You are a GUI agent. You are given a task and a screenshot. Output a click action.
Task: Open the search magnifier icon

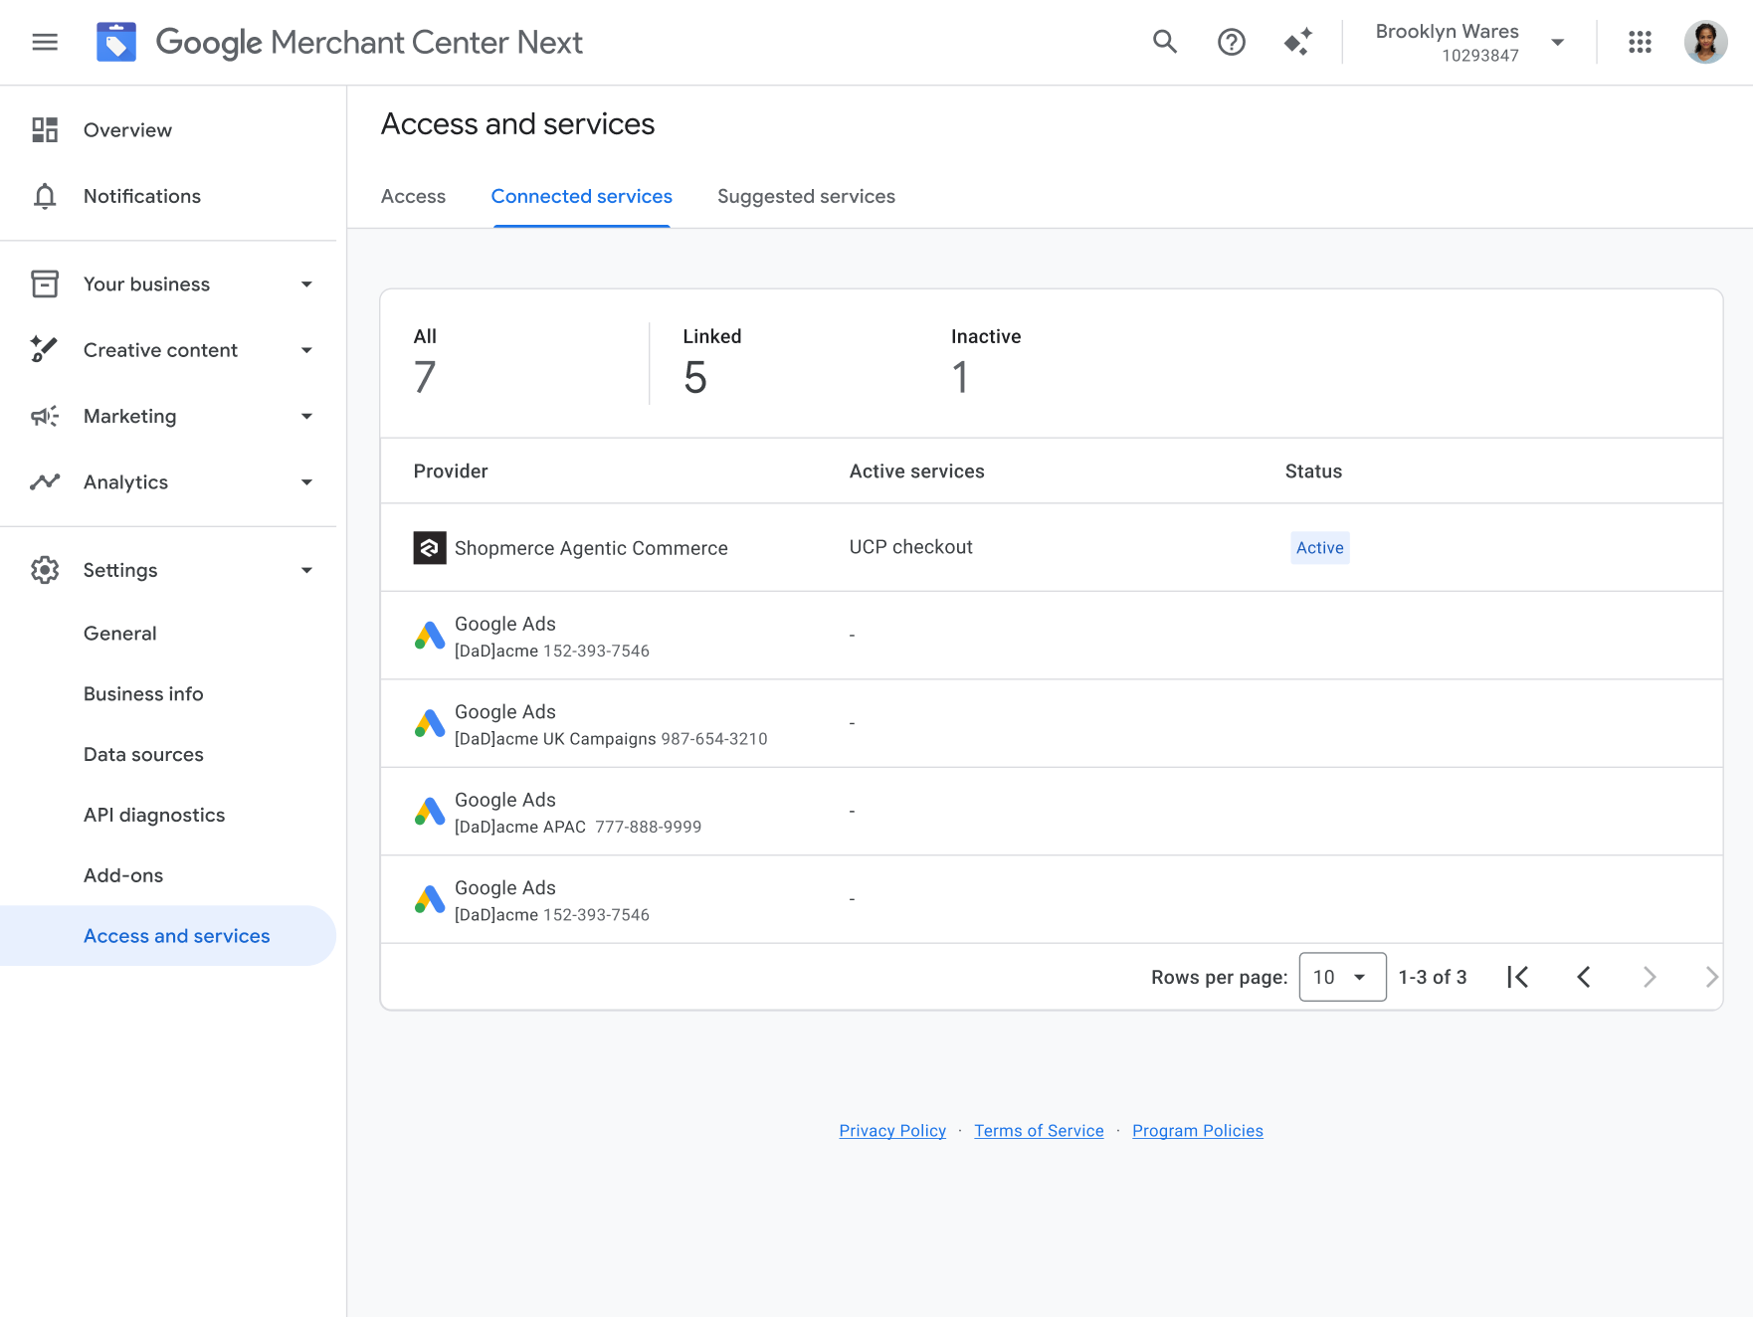click(x=1165, y=42)
